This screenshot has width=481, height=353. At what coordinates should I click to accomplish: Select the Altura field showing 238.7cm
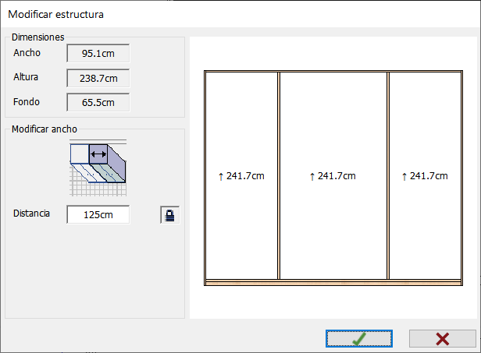(x=98, y=78)
